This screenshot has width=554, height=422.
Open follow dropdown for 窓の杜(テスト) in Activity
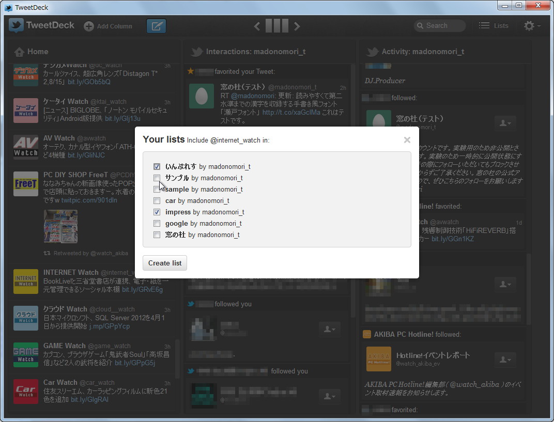(505, 123)
